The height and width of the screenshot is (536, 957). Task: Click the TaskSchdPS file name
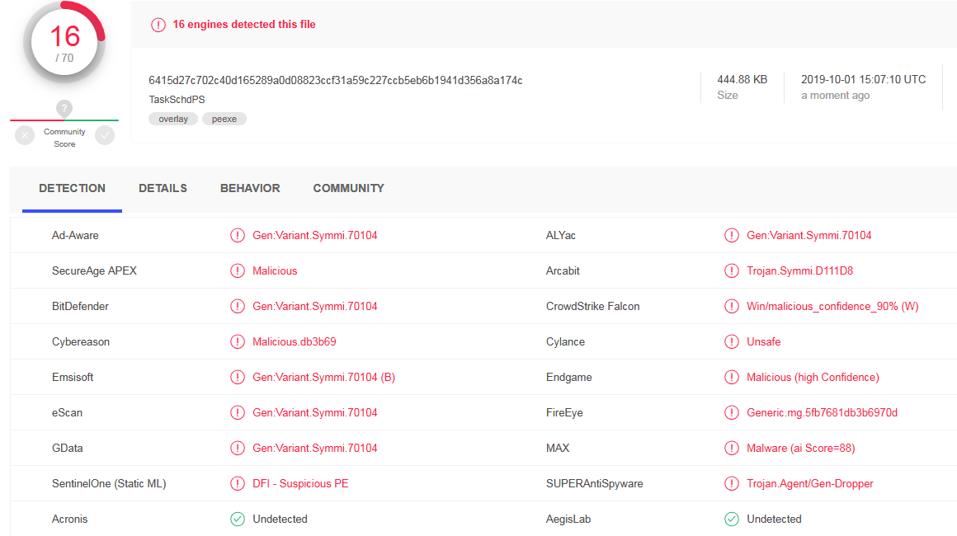pyautogui.click(x=177, y=100)
